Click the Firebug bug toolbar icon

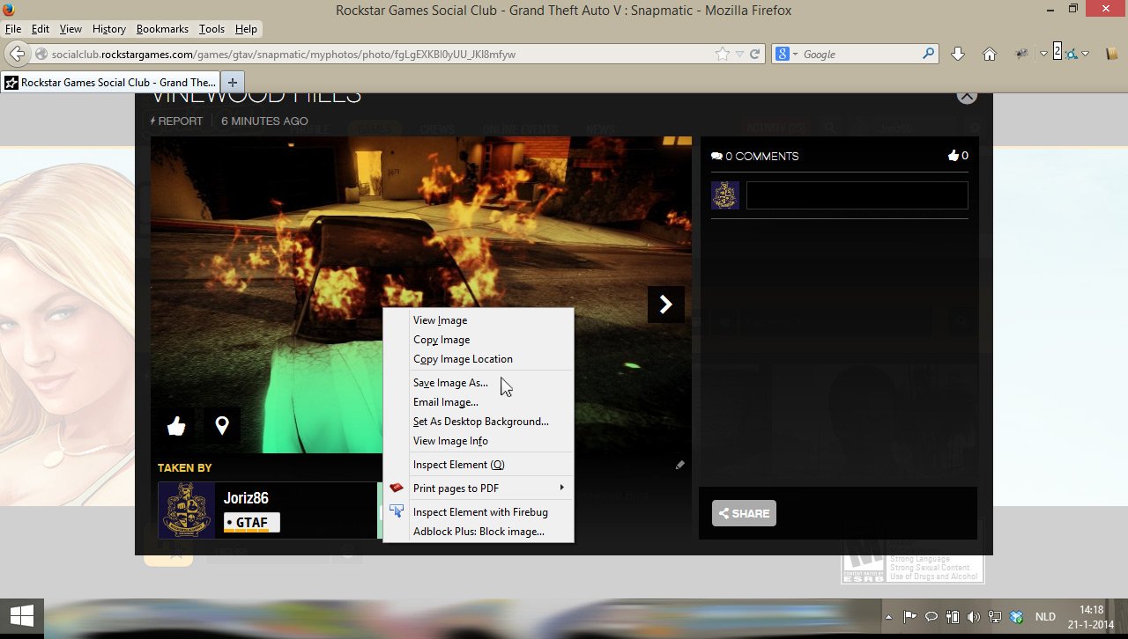(x=1021, y=54)
